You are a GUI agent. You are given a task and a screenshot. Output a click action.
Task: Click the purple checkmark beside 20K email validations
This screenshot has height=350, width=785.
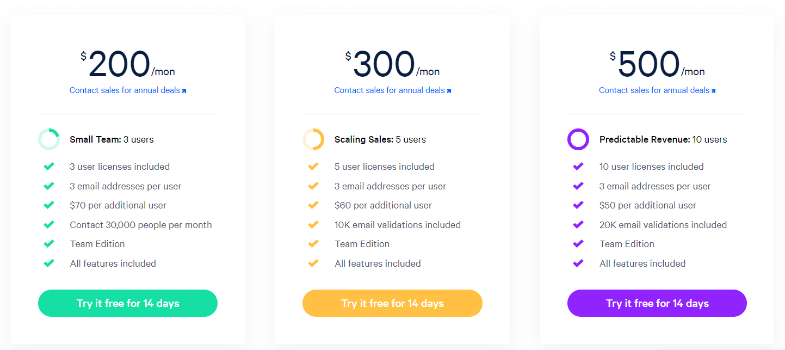[578, 225]
